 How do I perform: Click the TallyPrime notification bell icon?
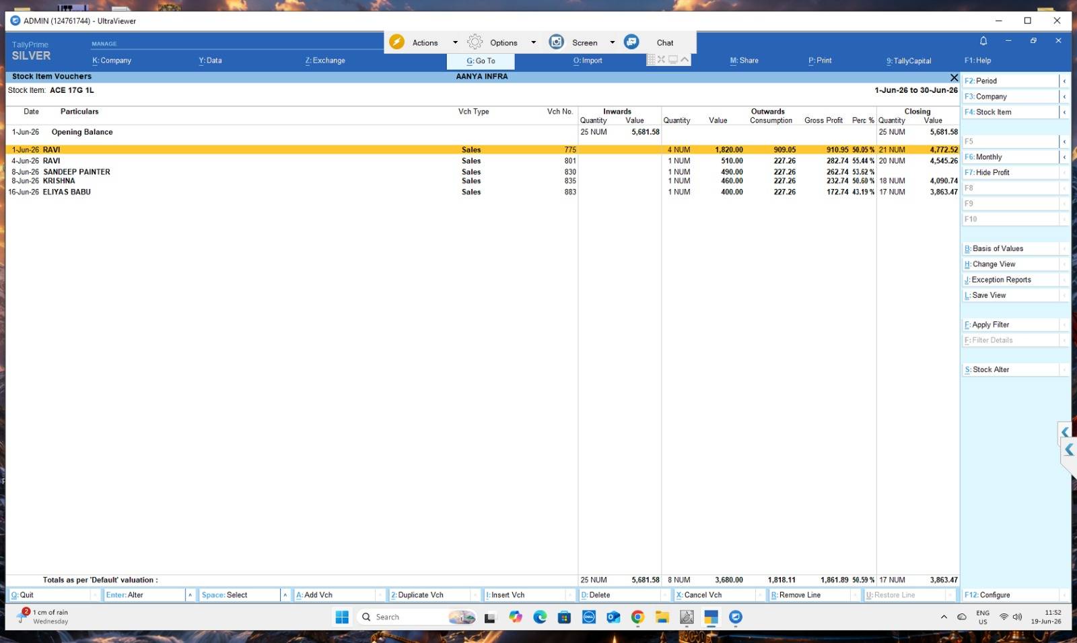tap(983, 41)
